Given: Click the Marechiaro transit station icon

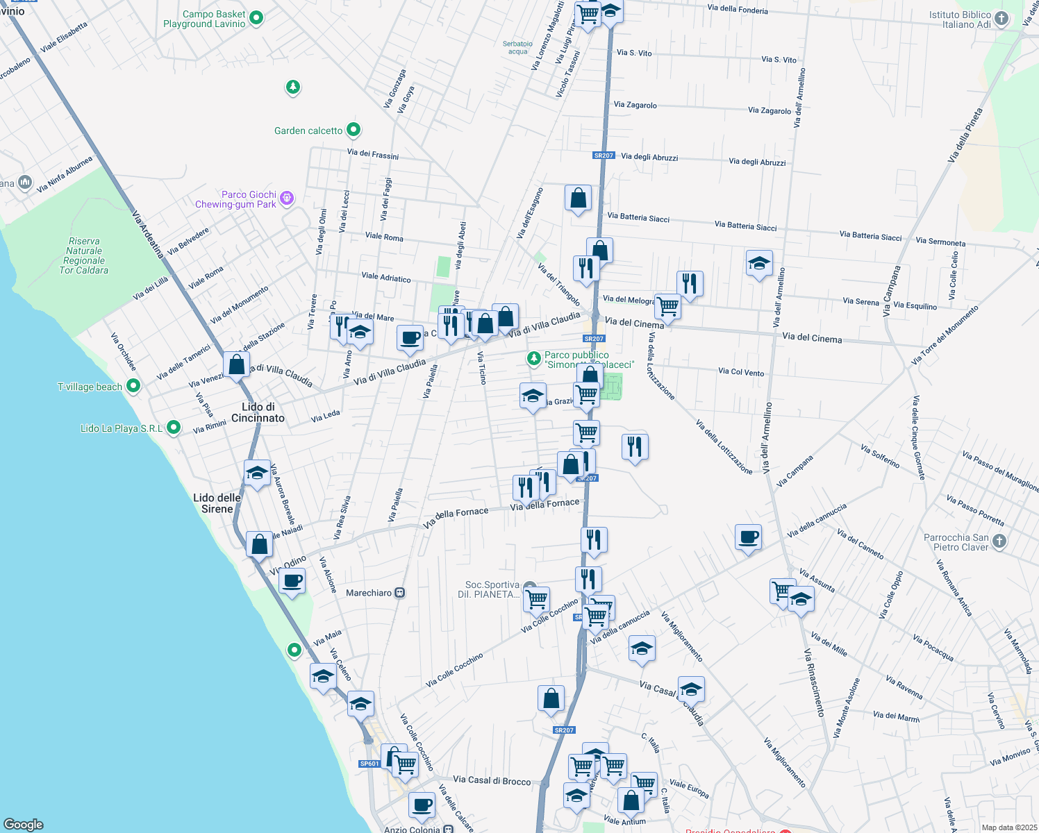Looking at the screenshot, I should pos(399,593).
